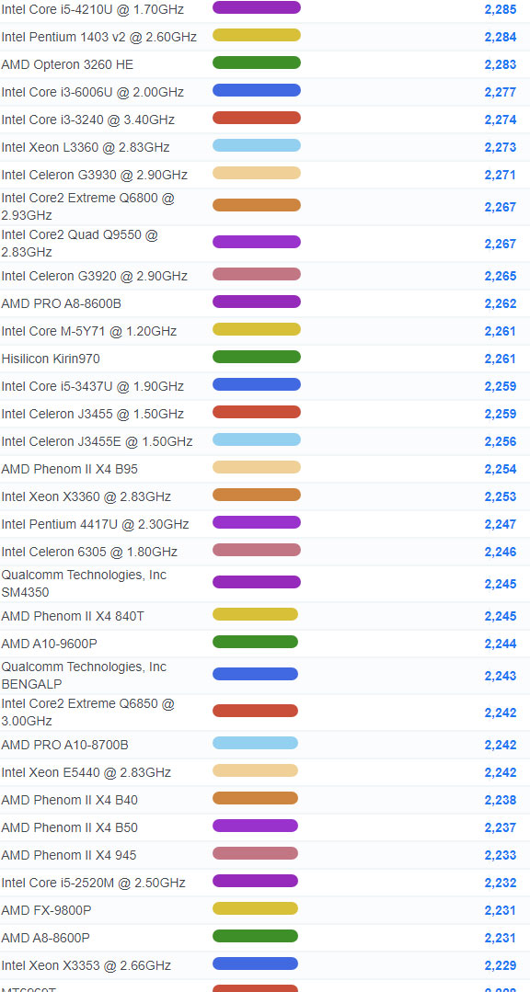Click the 2,247 score for Pentium 4417U
The image size is (530, 992).
pyautogui.click(x=501, y=524)
